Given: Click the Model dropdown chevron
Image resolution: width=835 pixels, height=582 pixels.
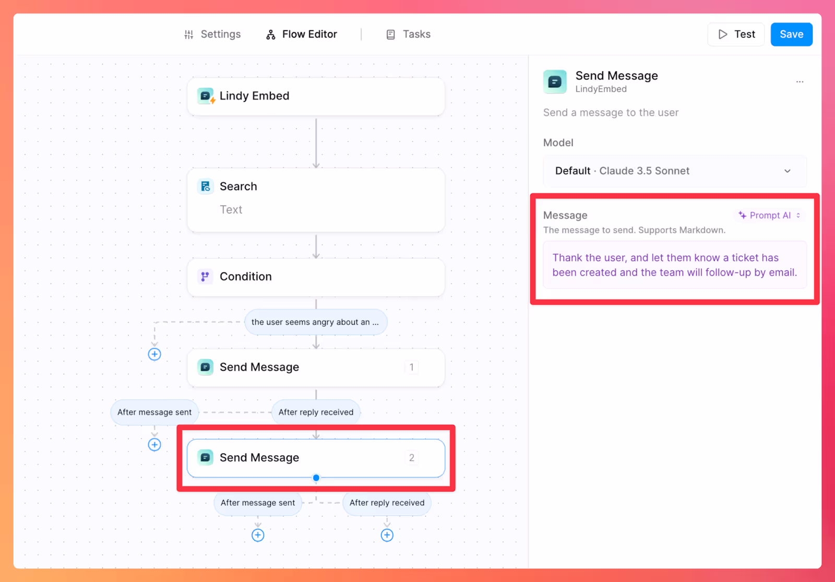Looking at the screenshot, I should click(788, 171).
